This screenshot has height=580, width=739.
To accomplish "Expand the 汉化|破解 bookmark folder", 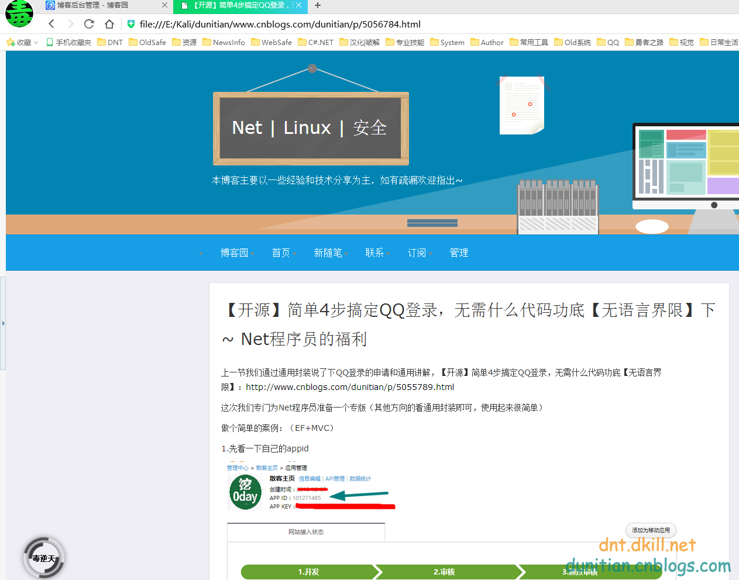I will 360,42.
